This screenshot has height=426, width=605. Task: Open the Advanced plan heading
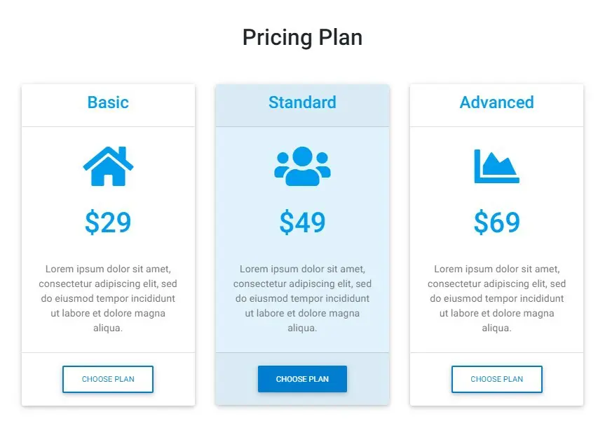[x=496, y=102]
